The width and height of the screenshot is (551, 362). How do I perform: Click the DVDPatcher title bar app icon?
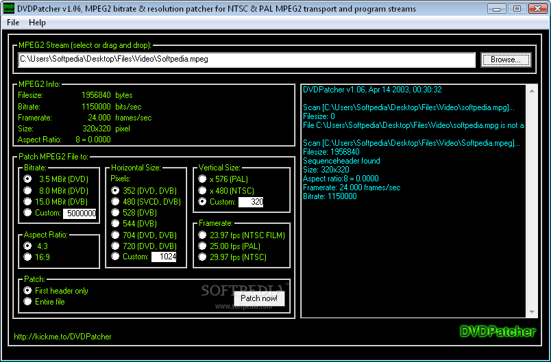click(9, 8)
